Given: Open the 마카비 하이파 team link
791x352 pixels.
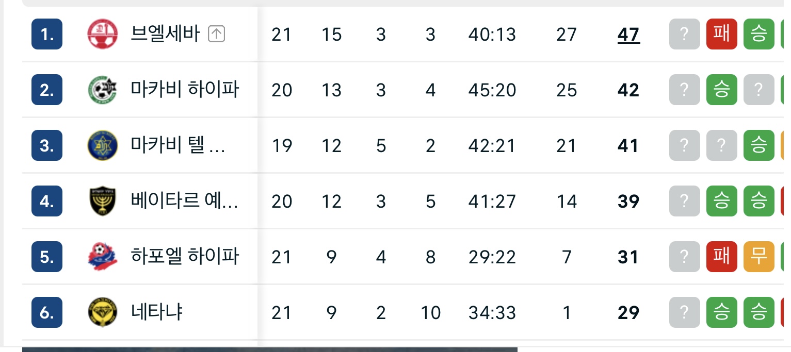Looking at the screenshot, I should coord(185,90).
